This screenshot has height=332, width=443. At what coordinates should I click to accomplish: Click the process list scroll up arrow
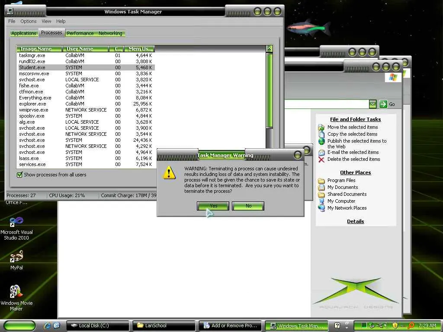pyautogui.click(x=269, y=49)
